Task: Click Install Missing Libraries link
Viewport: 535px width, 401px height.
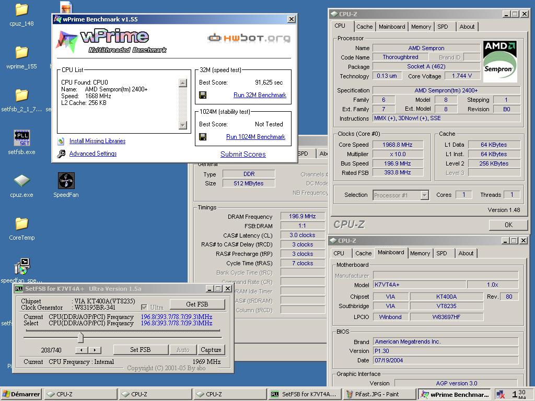Action: tap(97, 141)
